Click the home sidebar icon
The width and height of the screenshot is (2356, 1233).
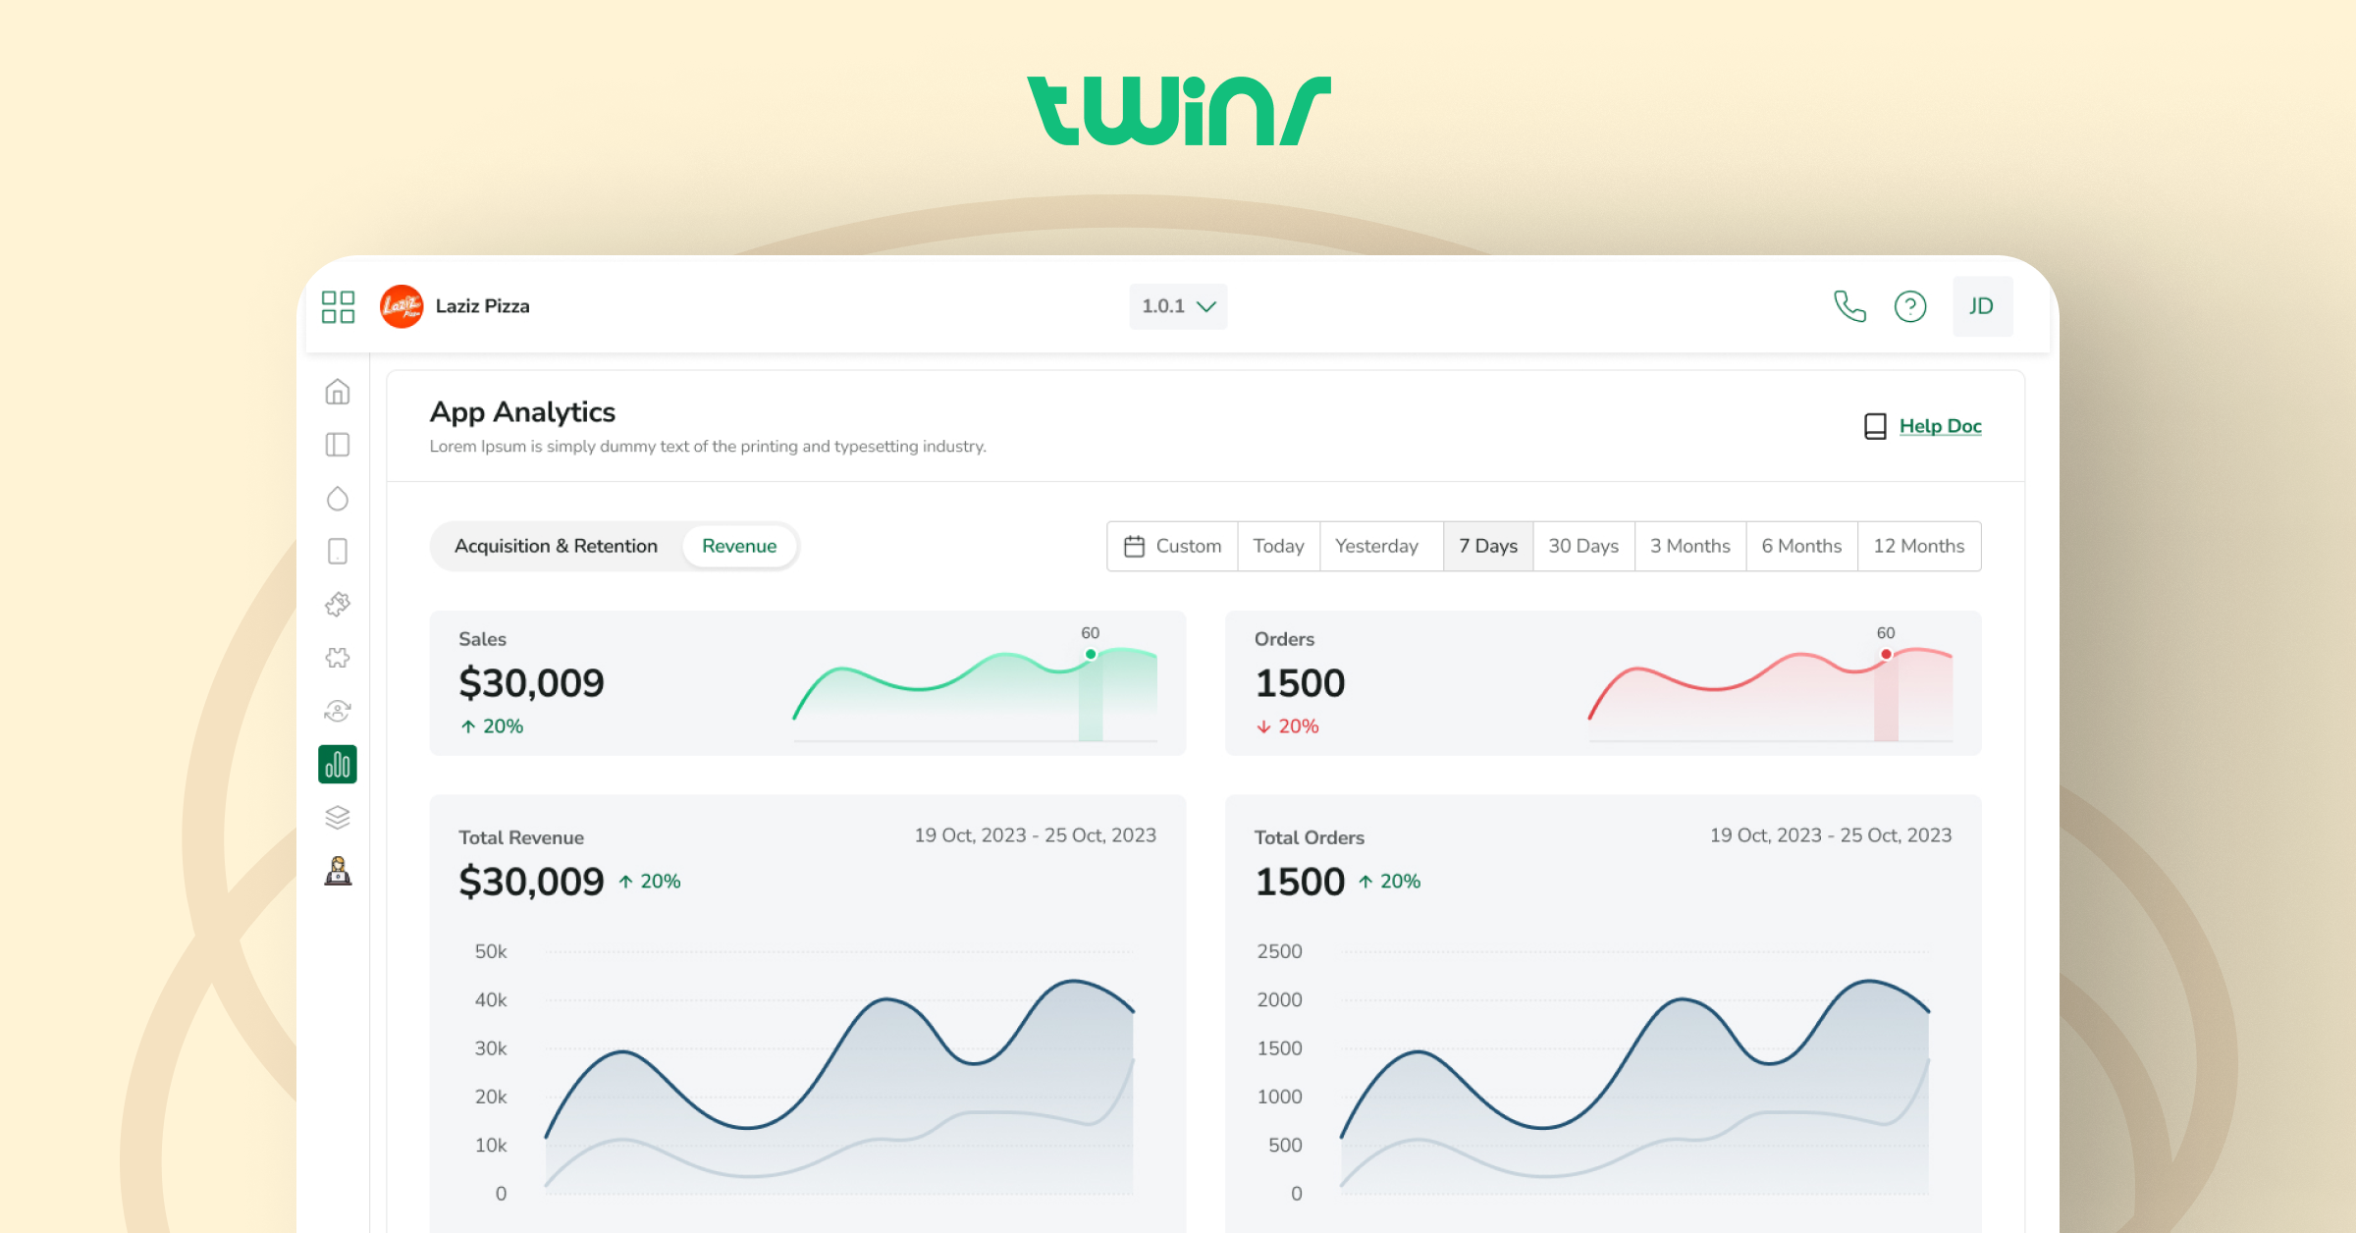click(338, 393)
